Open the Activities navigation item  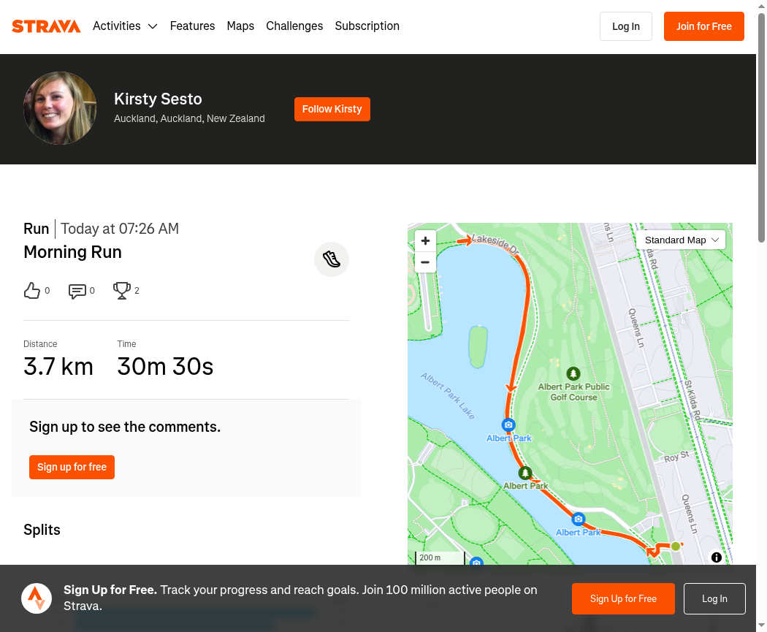point(117,26)
